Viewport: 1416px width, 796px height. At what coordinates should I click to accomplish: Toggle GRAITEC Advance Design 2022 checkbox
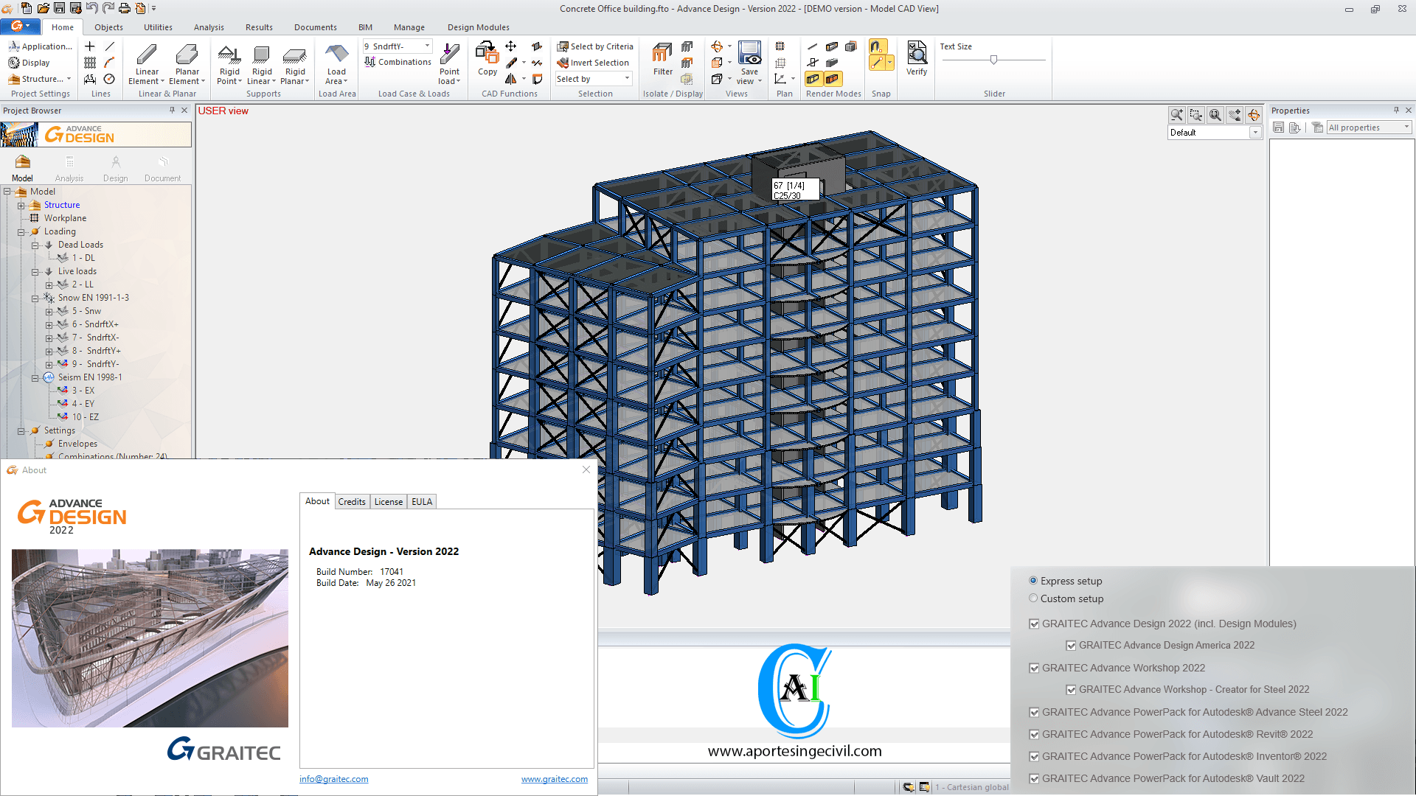[1034, 623]
